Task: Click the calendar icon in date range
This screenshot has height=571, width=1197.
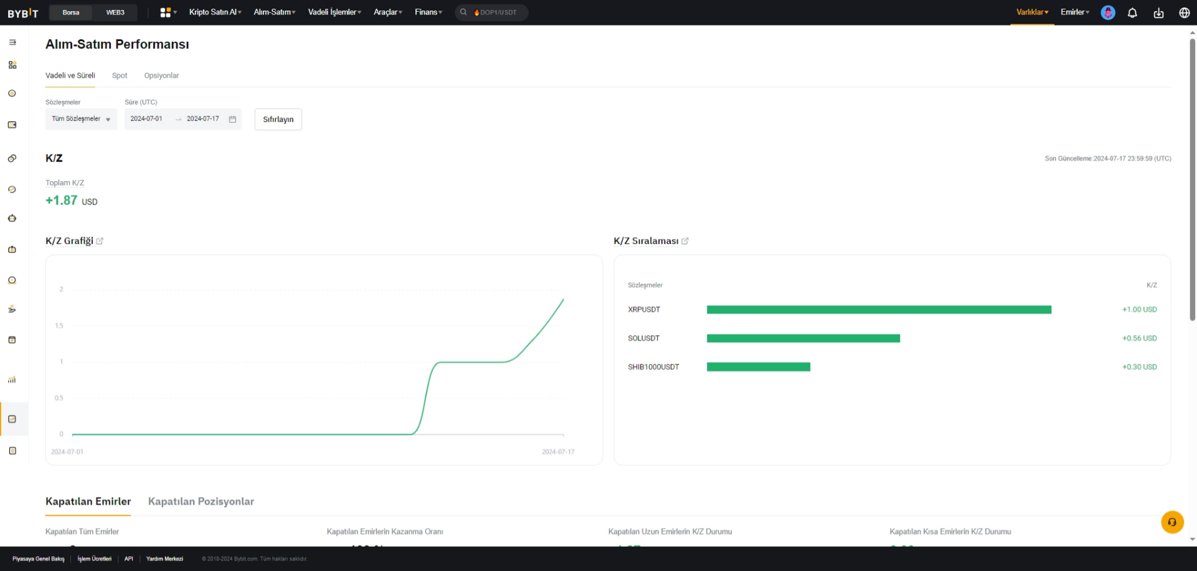Action: (232, 119)
